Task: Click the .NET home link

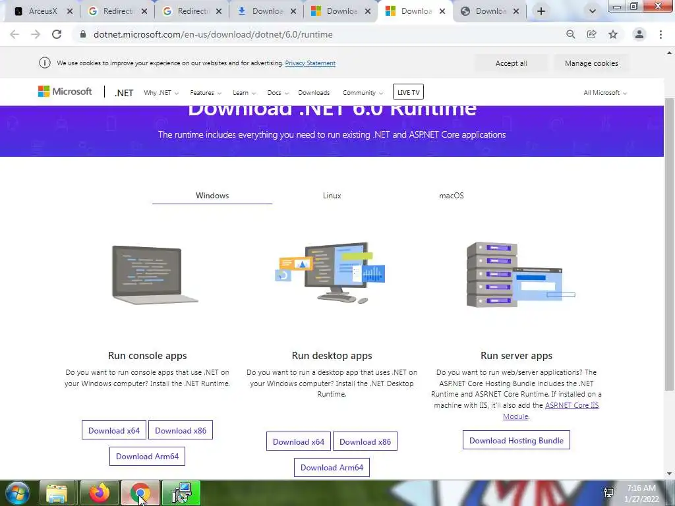Action: point(124,92)
